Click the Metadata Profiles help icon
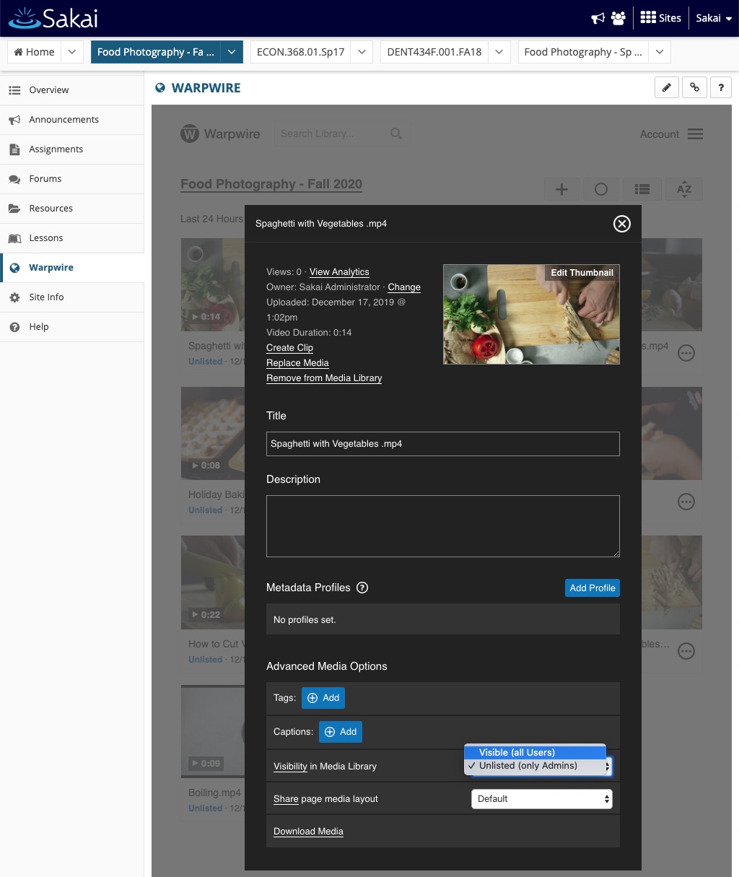 pyautogui.click(x=362, y=588)
